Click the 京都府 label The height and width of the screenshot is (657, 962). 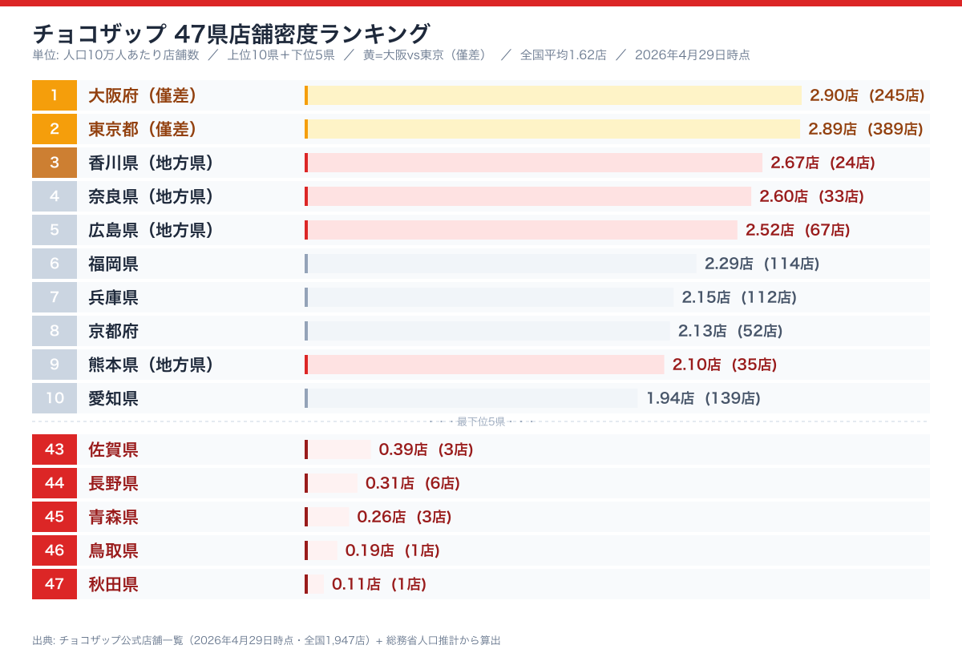[113, 331]
